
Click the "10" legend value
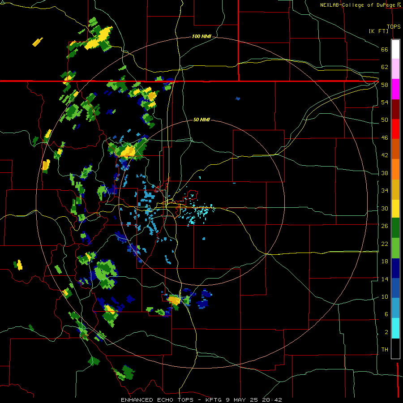tap(385, 297)
